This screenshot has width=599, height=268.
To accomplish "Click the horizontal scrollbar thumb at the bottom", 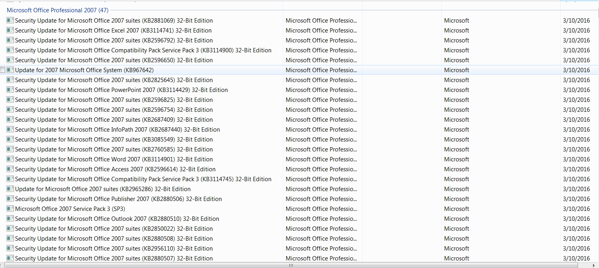I will pyautogui.click(x=291, y=266).
